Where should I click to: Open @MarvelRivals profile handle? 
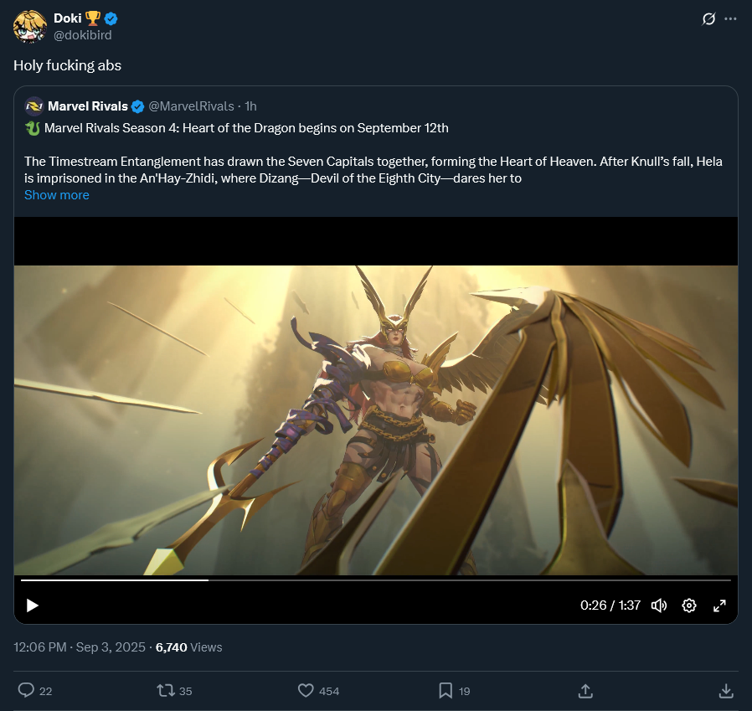point(191,106)
